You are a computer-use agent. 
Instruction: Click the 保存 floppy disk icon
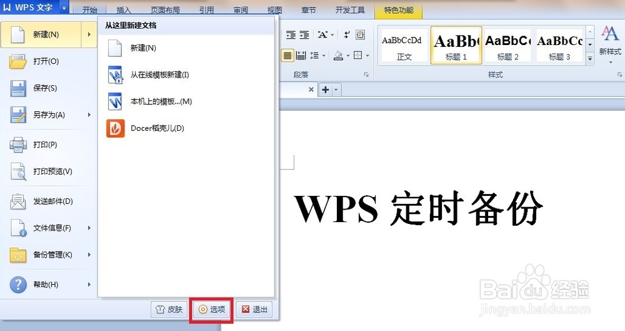point(18,88)
